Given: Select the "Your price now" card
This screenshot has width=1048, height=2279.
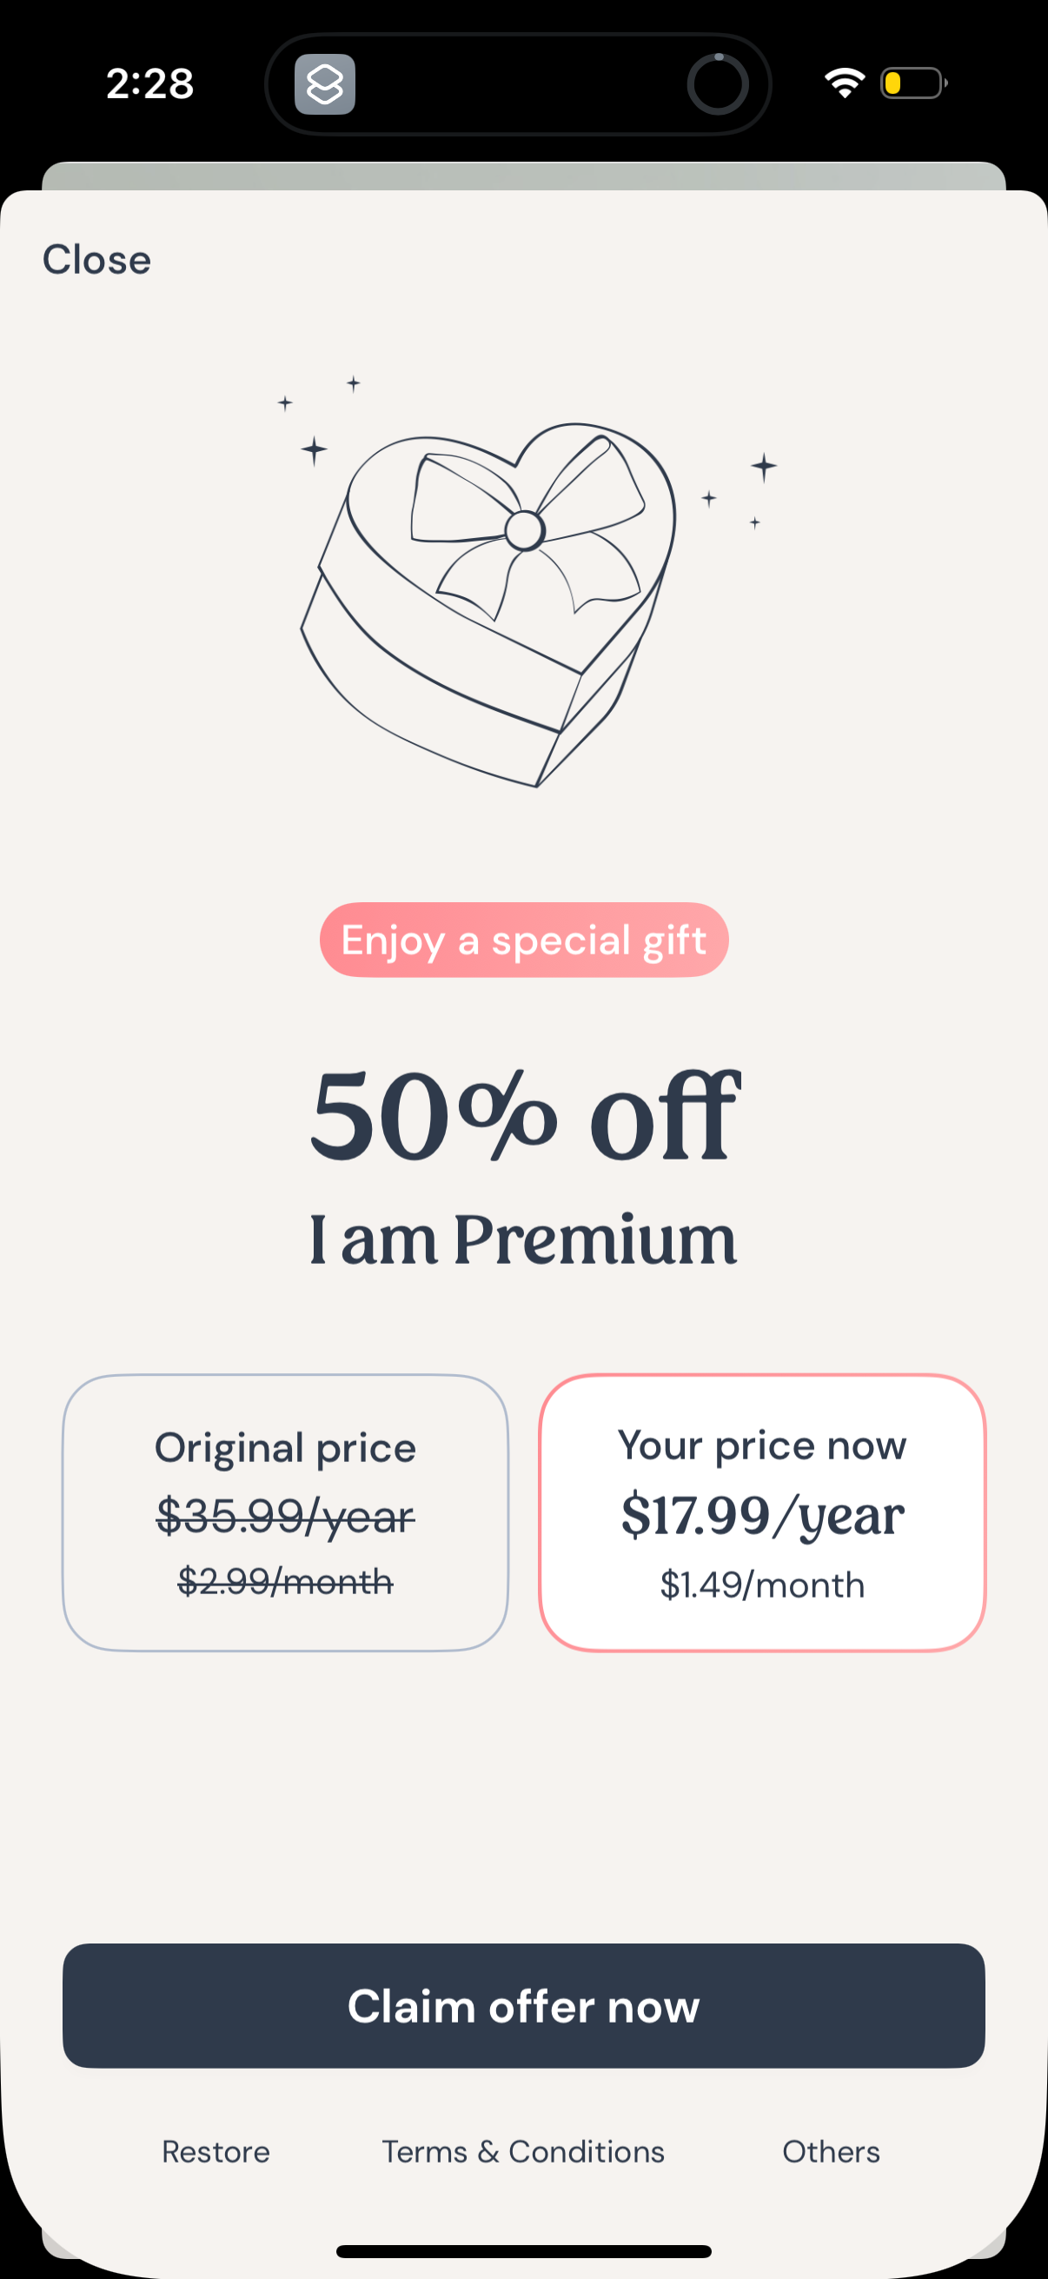Looking at the screenshot, I should (x=762, y=1513).
